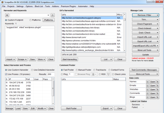Viewport: 164px width, 113px height.
Task: Click the Test Comments / Messages button
Action: coord(144,70)
